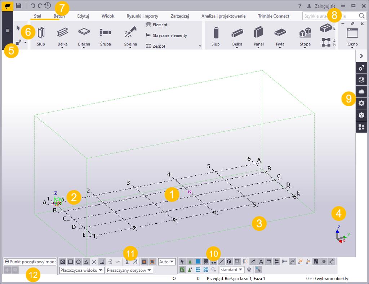
Task: Click the help question mark icon
Action: [x=300, y=6]
